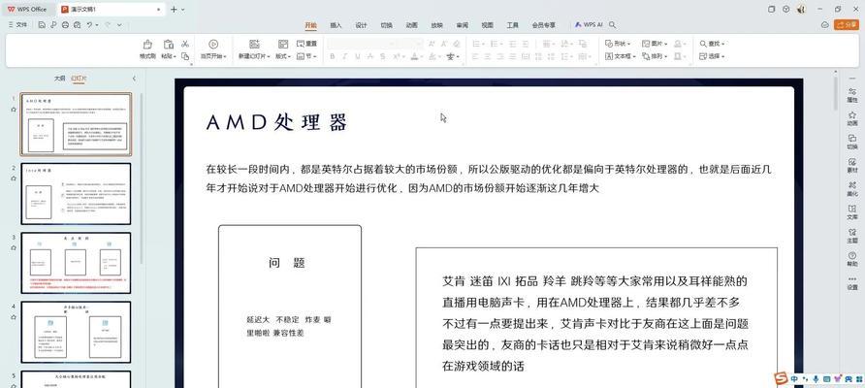Screen dimensions: 865x388
Task: Expand the quick access toolbar customize arrow
Action: point(119,25)
